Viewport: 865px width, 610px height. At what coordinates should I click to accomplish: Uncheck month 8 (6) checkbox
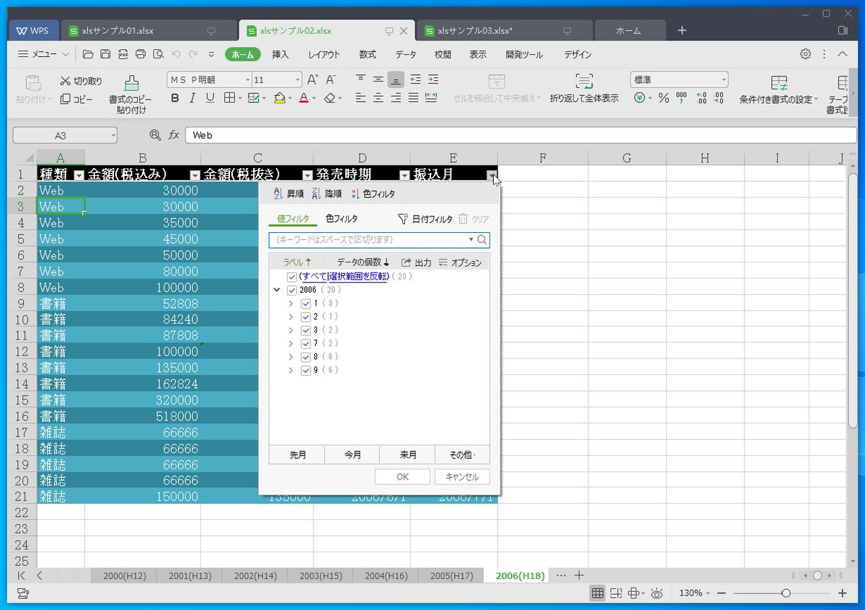click(x=306, y=357)
